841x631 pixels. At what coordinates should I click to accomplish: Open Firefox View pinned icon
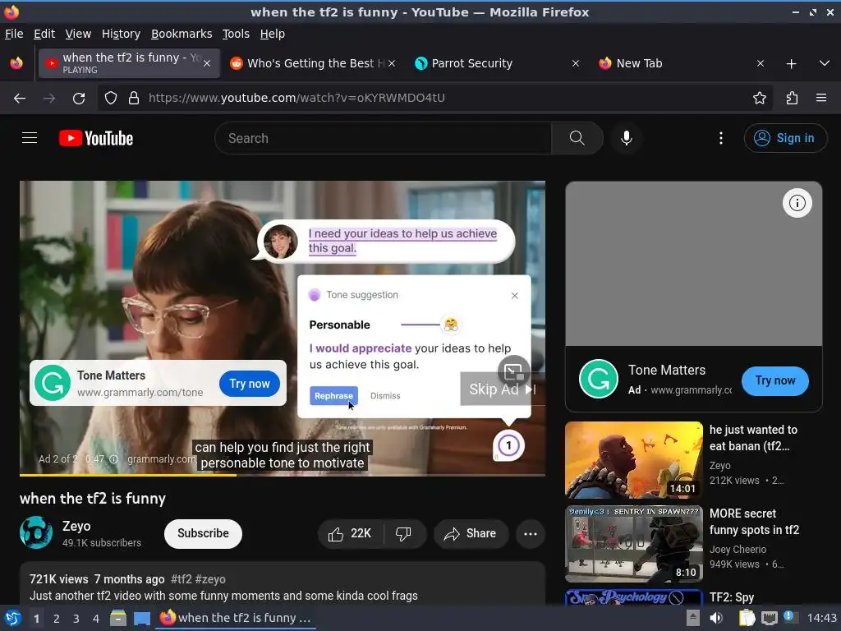point(16,63)
